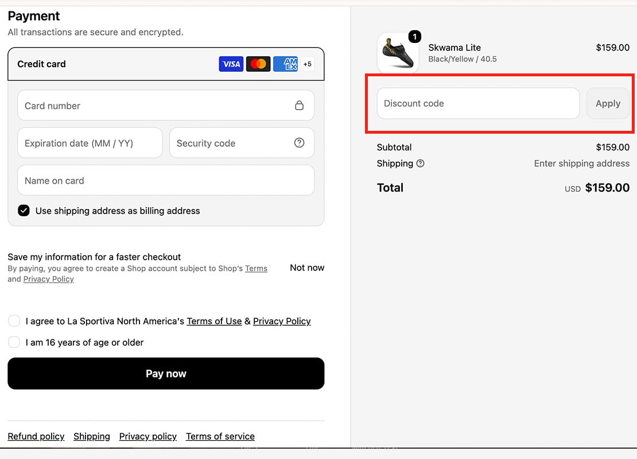Open the Shipping help question icon

(x=421, y=164)
